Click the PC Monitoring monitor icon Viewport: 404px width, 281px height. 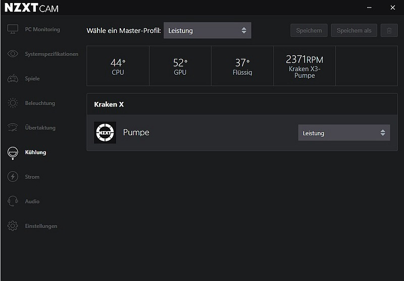[13, 29]
